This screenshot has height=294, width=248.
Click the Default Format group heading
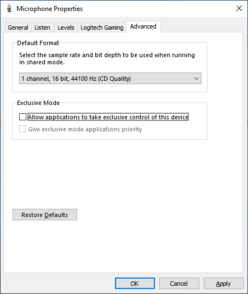38,43
